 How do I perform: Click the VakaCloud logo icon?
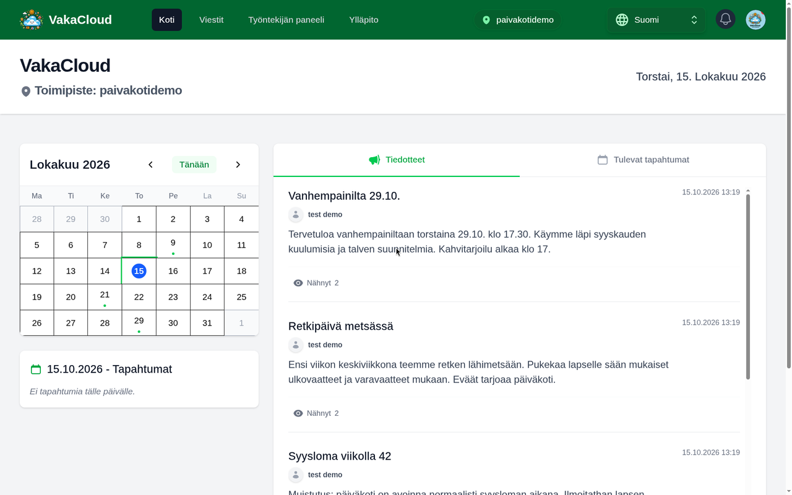(x=32, y=20)
